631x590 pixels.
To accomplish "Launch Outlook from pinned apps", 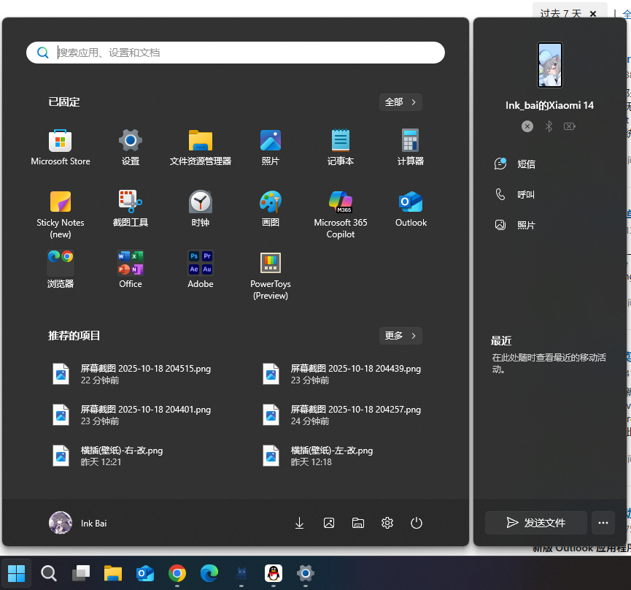I will [x=411, y=209].
